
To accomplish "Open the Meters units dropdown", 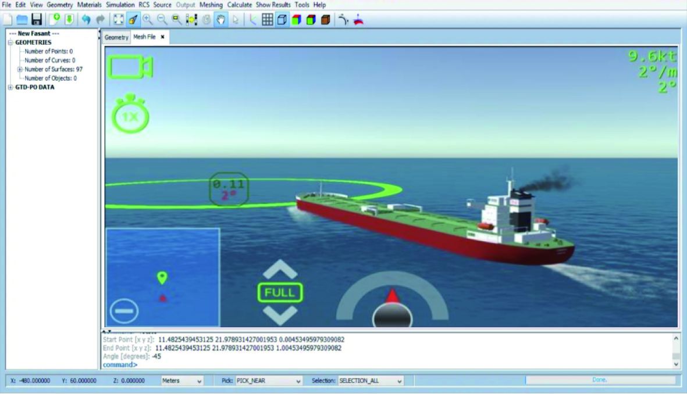I will [182, 381].
